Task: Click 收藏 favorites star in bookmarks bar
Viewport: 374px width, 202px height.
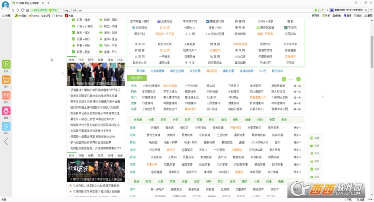Action: tap(6, 16)
